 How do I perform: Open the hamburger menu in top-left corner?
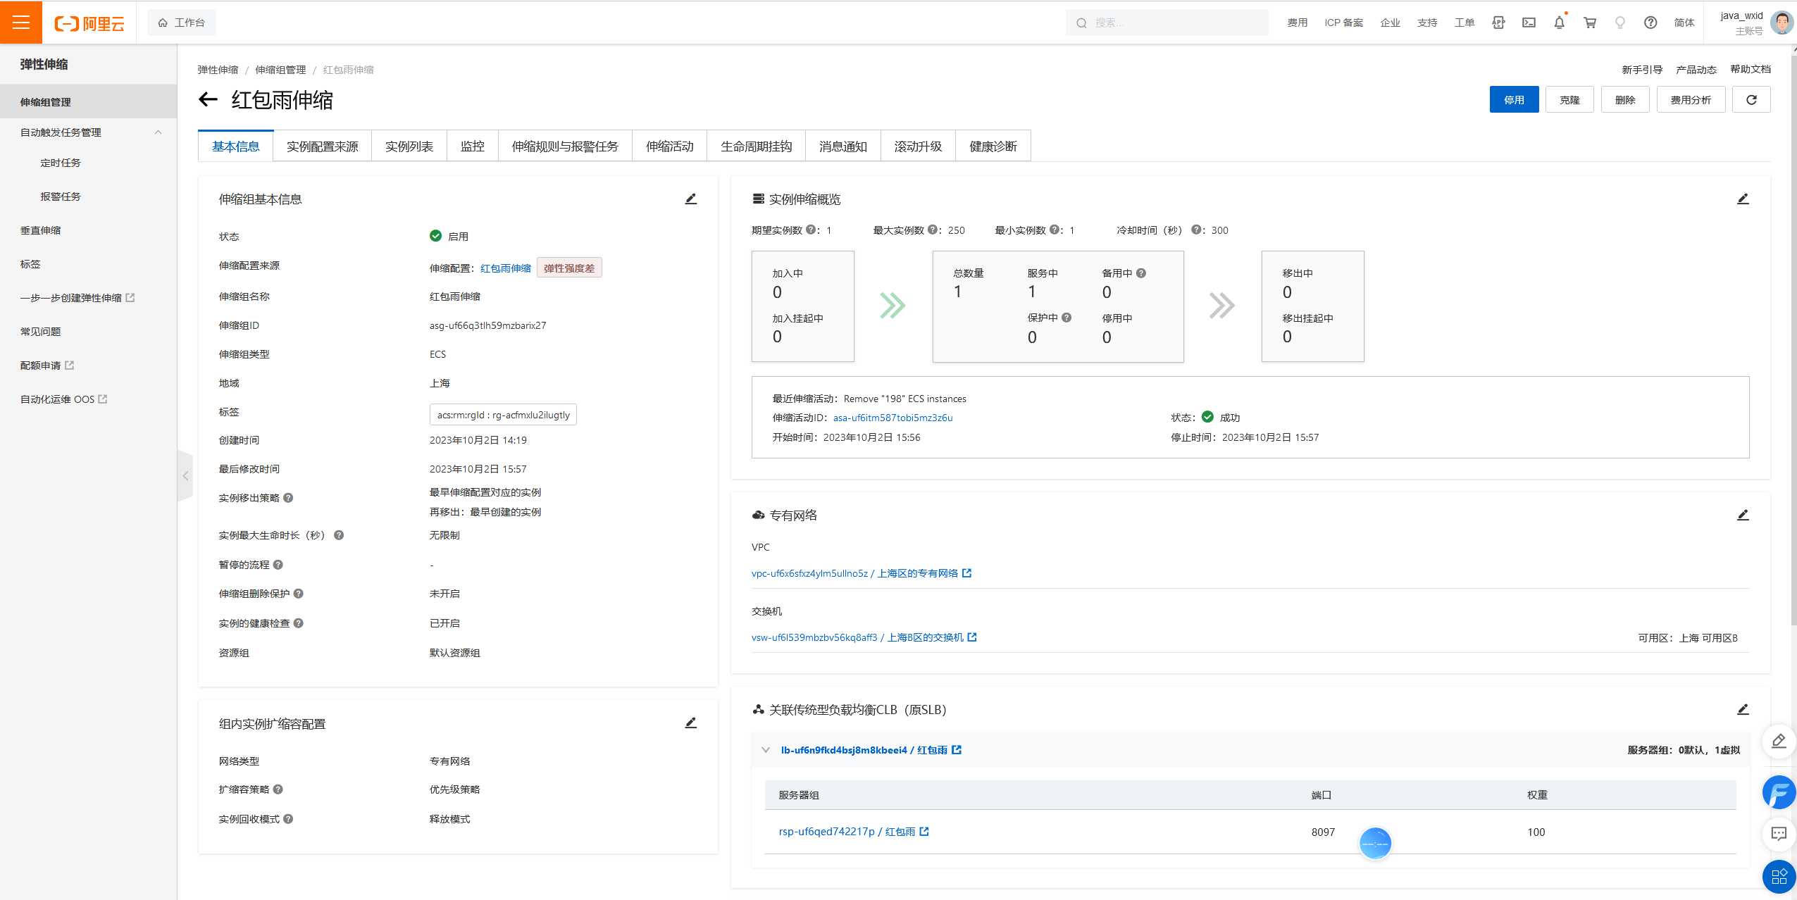tap(21, 23)
